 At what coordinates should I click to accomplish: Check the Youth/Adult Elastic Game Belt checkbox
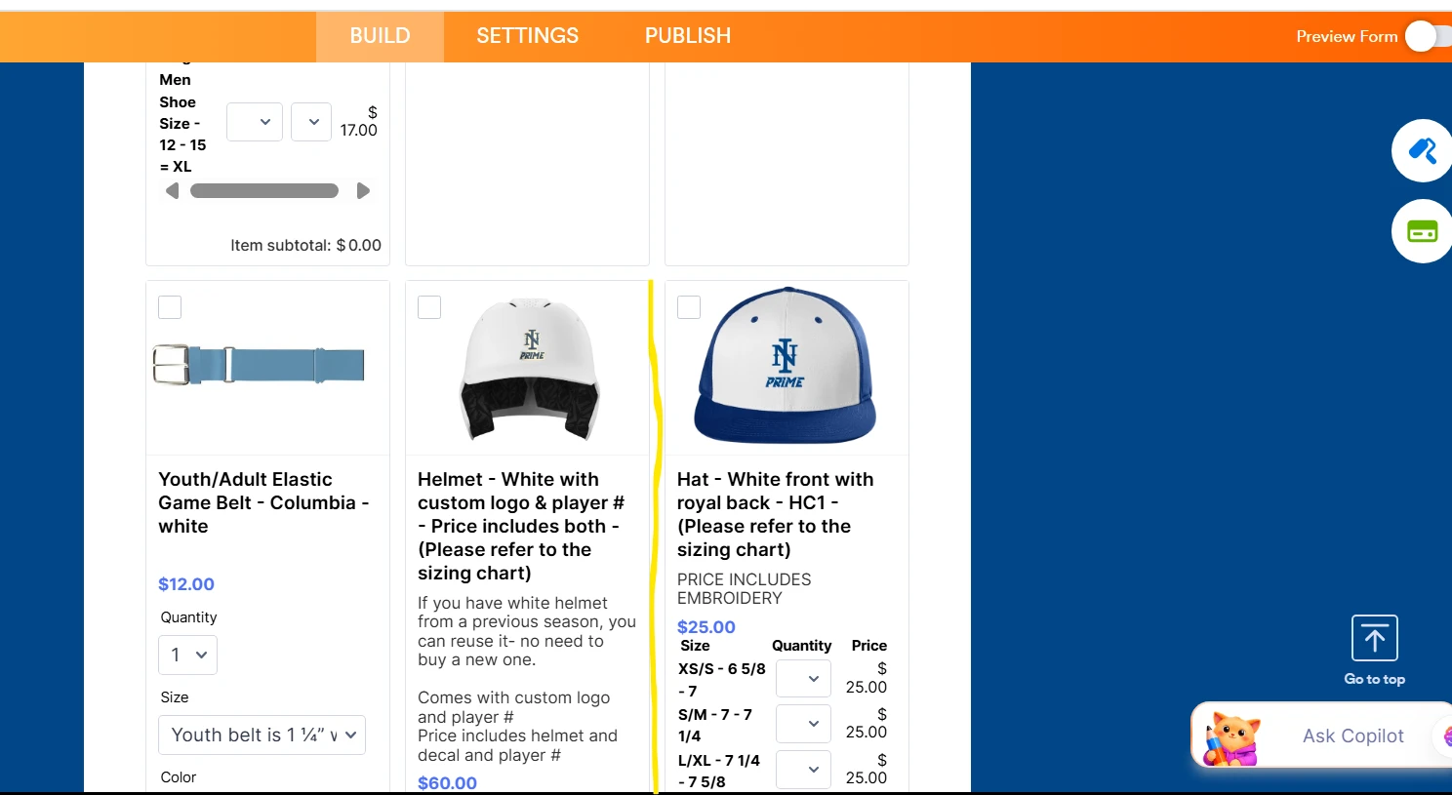click(169, 306)
